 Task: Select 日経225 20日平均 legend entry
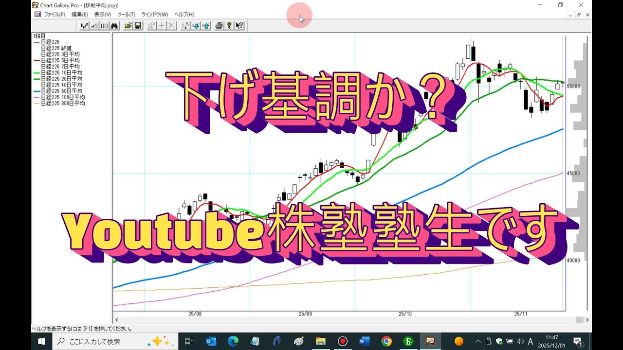click(x=62, y=79)
